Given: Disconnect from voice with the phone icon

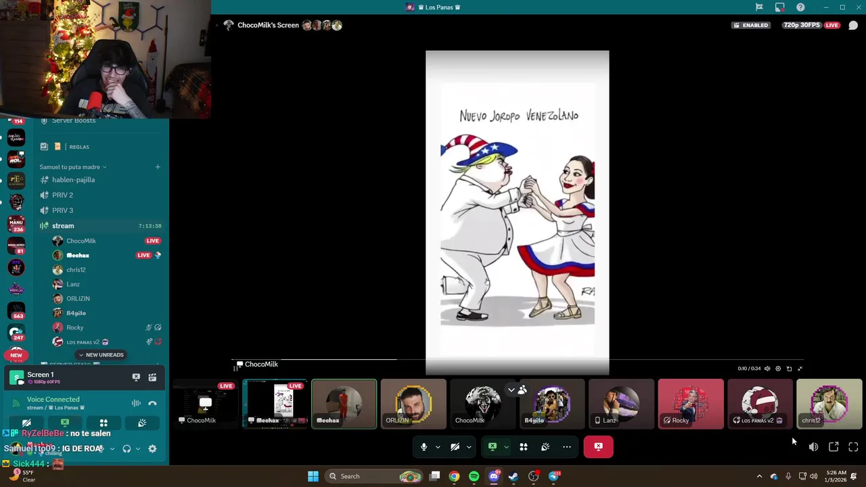Looking at the screenshot, I should coord(152,403).
